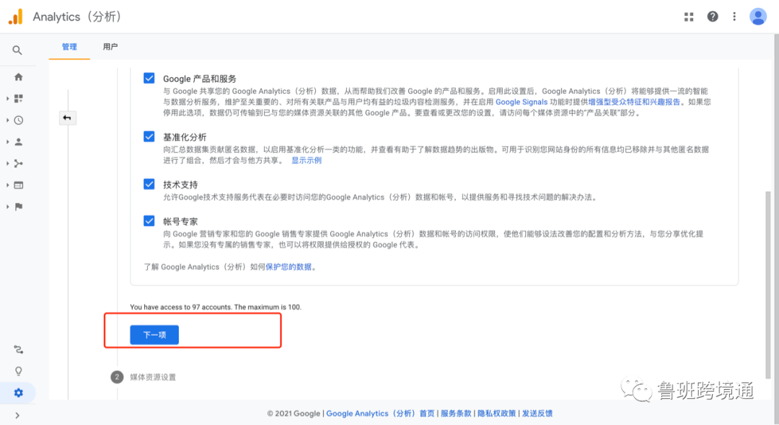Select the 管理 tab
779x425 pixels.
(x=69, y=46)
